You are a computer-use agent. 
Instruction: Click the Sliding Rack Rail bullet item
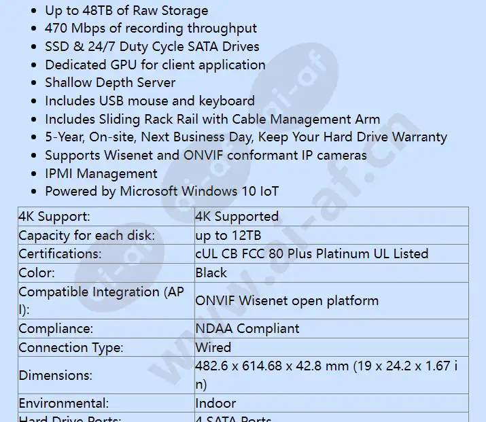click(212, 119)
